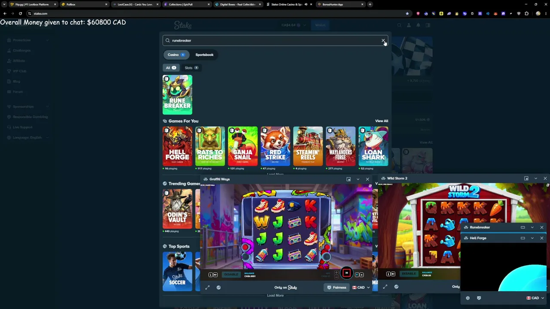Open the Red Strike game thumbnail
Viewport: 550px width, 309px height.
[x=275, y=146]
